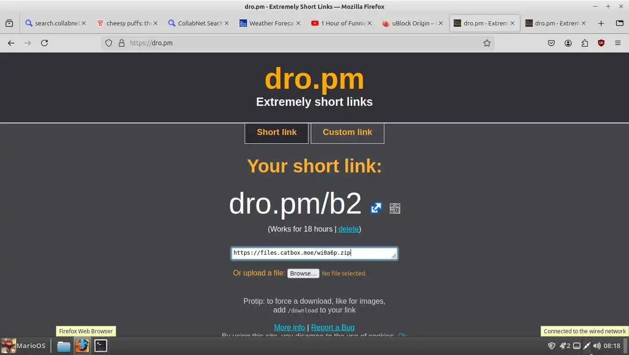Open the short link in a new window
The width and height of the screenshot is (629, 355).
tap(376, 208)
